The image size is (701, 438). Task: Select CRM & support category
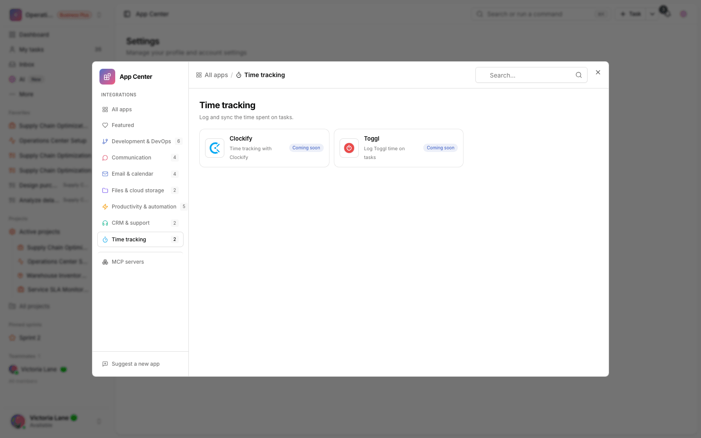tap(140, 223)
